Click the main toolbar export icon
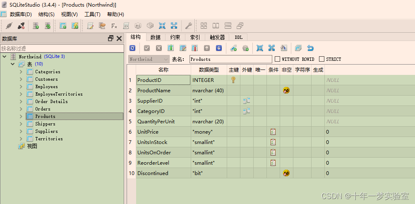The width and height of the screenshot is (415, 204). pyautogui.click(x=174, y=26)
